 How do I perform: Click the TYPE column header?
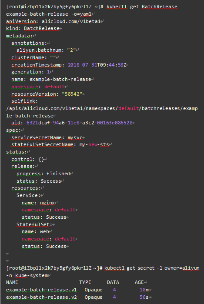(85, 283)
